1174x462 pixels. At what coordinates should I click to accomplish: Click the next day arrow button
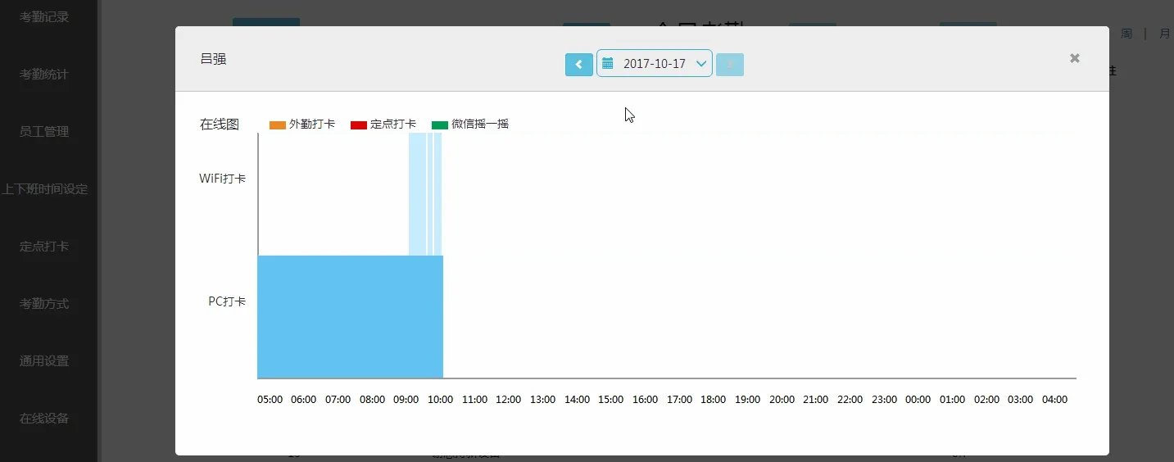(x=729, y=64)
